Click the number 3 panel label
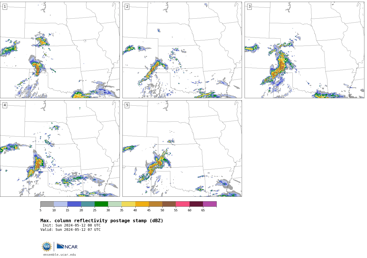Viewport: 367px width, 258px height. [x=249, y=7]
